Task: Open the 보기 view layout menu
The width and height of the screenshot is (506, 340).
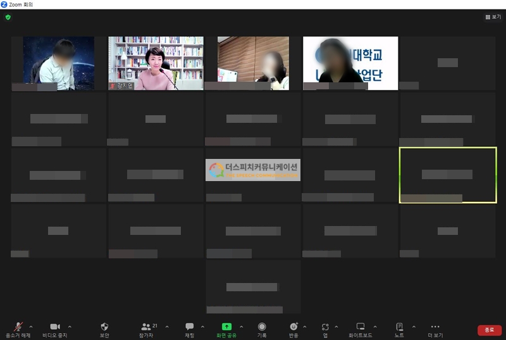Action: (x=492, y=17)
